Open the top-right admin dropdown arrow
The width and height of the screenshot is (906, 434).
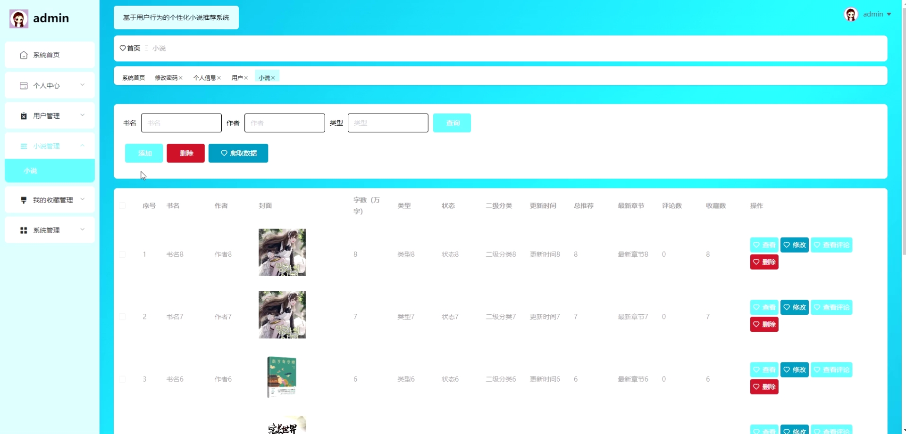[889, 15]
